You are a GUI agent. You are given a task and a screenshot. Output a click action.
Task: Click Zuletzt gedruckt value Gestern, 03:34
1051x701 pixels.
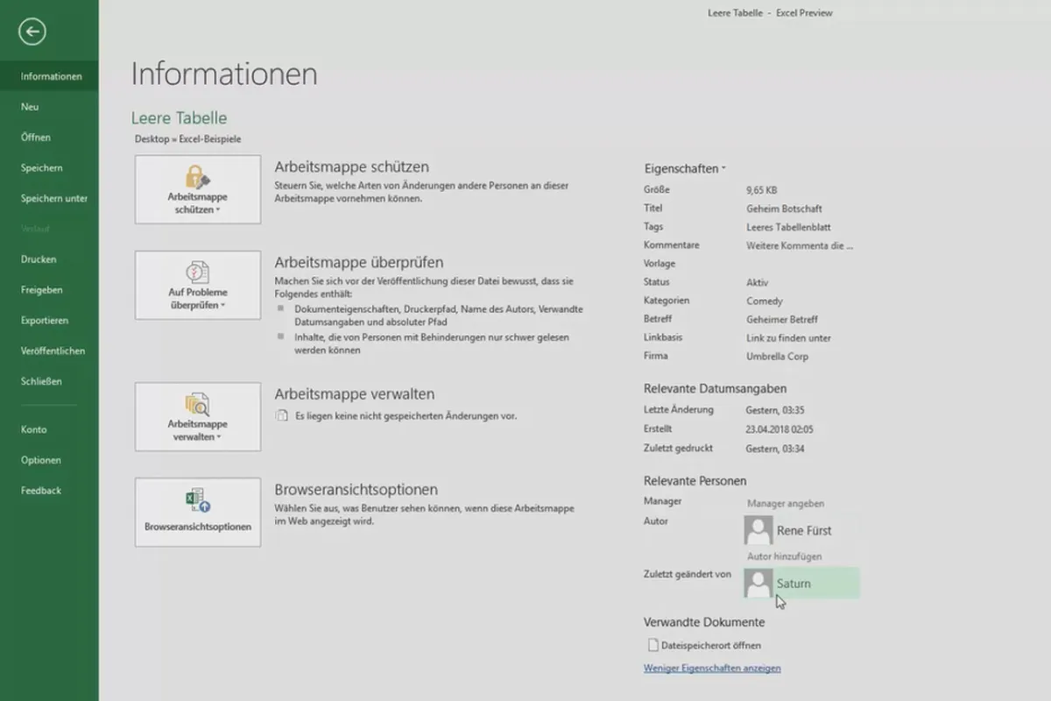pyautogui.click(x=775, y=449)
